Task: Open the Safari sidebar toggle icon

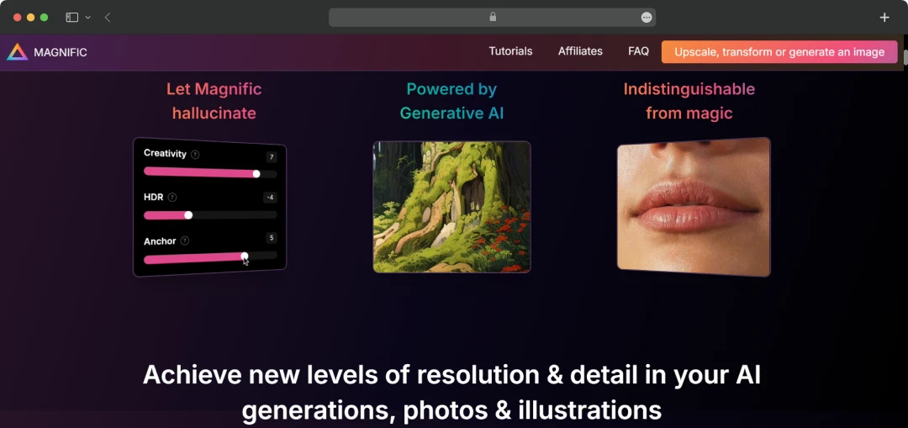Action: coord(71,18)
